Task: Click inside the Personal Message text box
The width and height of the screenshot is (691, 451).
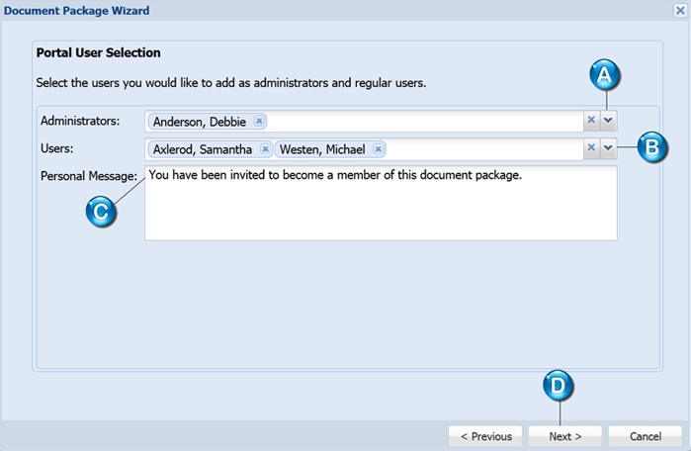Action: pos(381,203)
